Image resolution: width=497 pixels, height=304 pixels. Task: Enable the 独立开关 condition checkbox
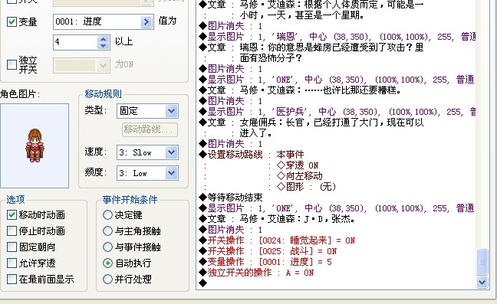(12, 64)
